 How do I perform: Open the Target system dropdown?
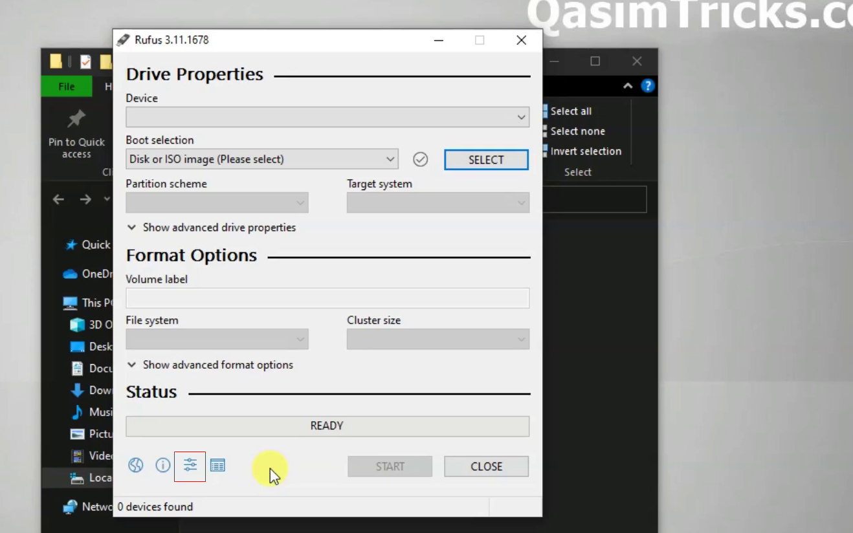click(x=438, y=202)
